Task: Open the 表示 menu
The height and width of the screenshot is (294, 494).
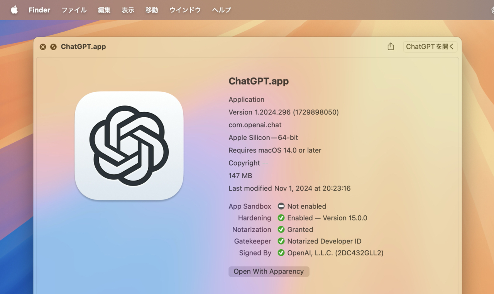Action: coord(128,10)
